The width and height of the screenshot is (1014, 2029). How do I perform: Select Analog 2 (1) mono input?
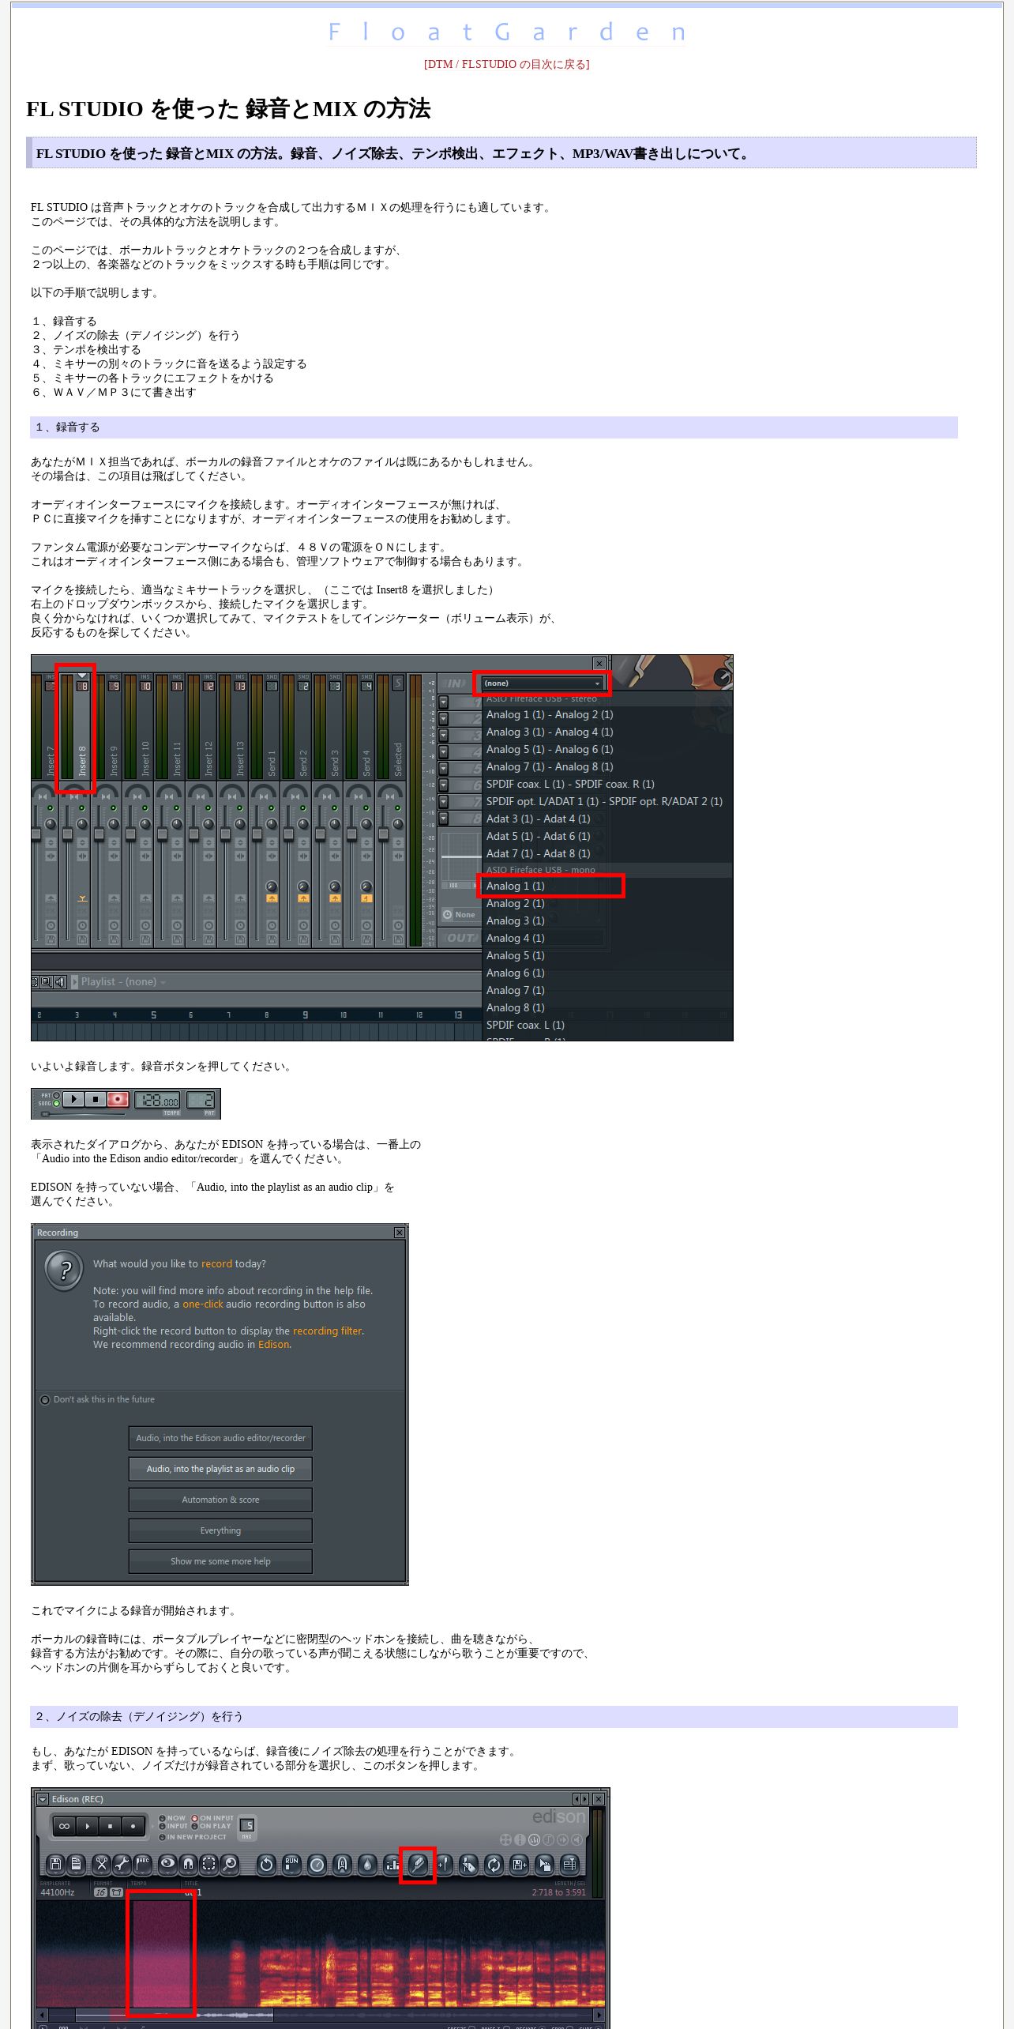515,903
